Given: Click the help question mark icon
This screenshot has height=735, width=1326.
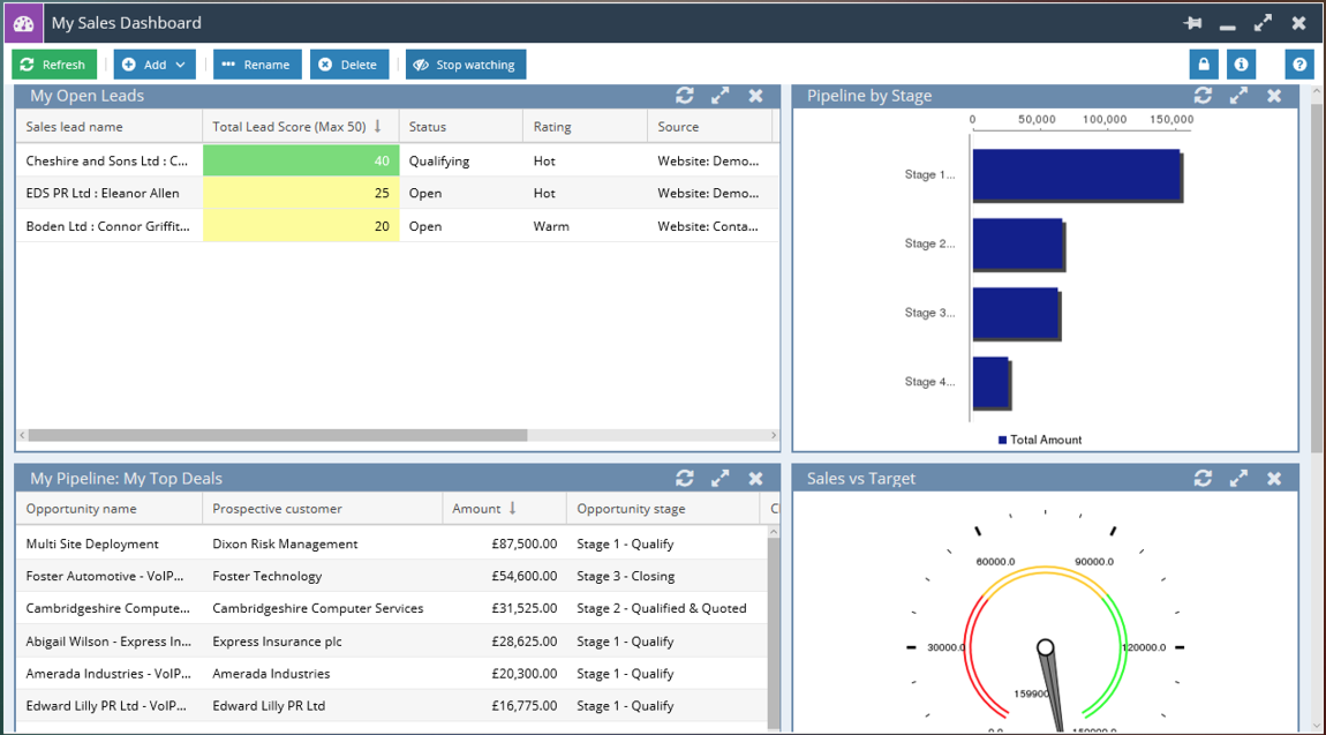Looking at the screenshot, I should 1299,64.
